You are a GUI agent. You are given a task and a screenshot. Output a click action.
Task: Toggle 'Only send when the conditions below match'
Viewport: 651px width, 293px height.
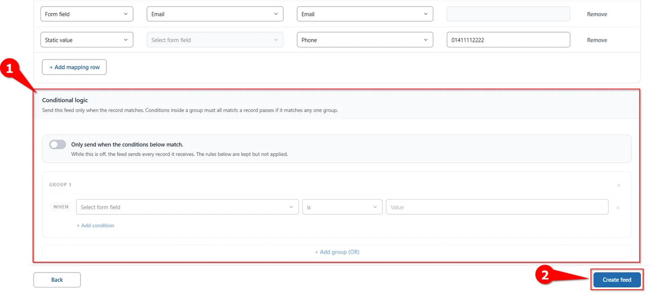[58, 145]
